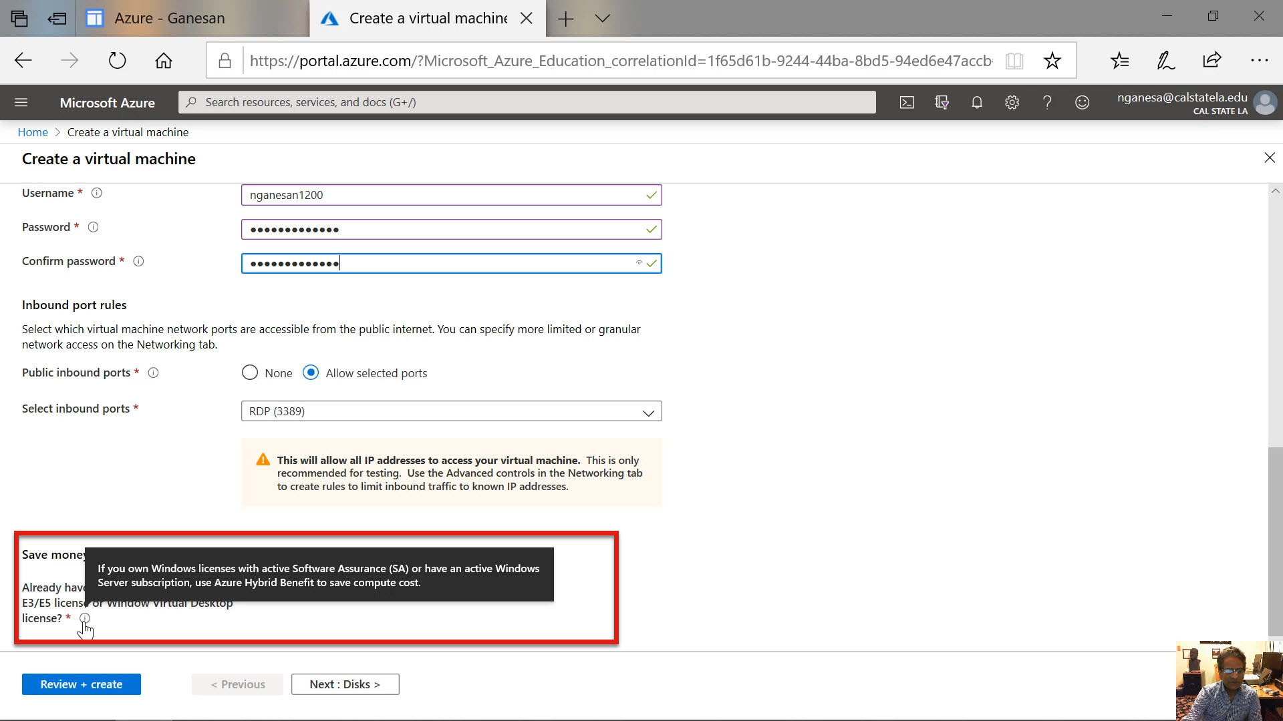Toggle password reveal eye in Confirm password
Screen dimensions: 1283x721
639,263
